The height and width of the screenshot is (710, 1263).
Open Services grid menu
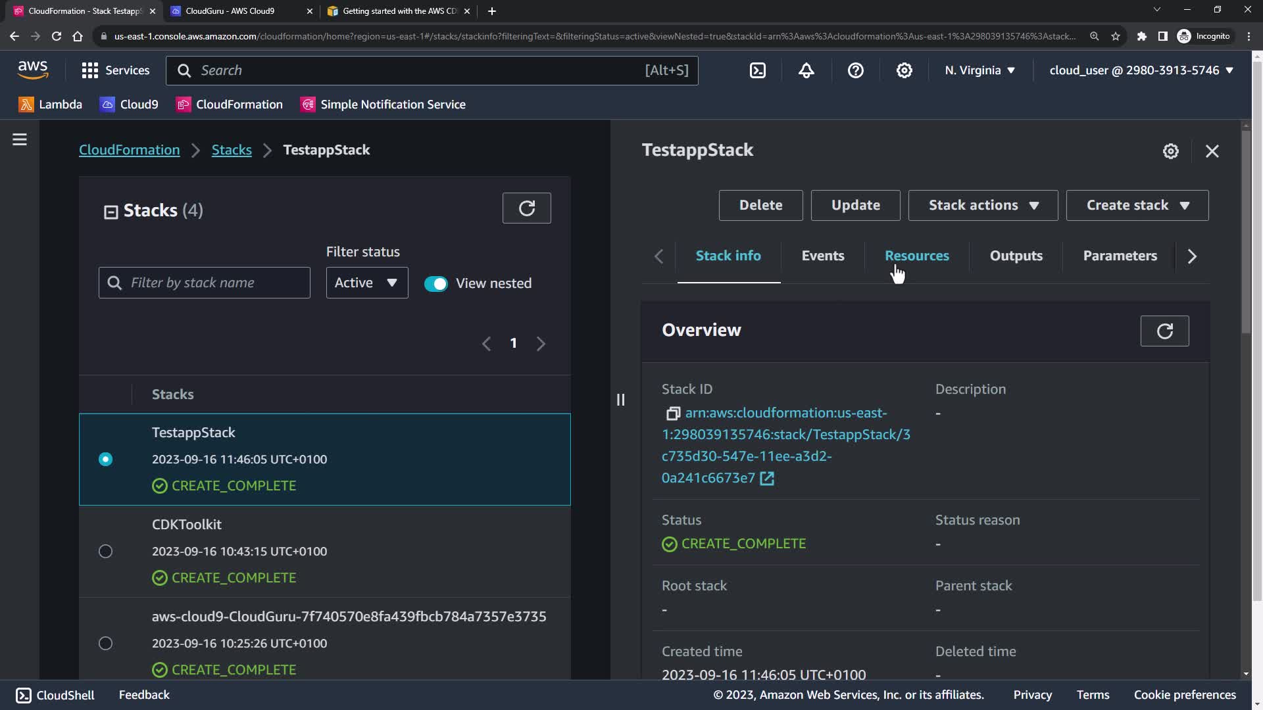[x=115, y=70]
